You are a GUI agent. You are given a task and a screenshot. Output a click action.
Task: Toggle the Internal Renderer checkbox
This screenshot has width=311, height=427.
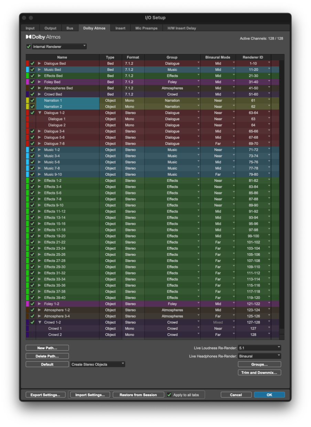coord(29,46)
